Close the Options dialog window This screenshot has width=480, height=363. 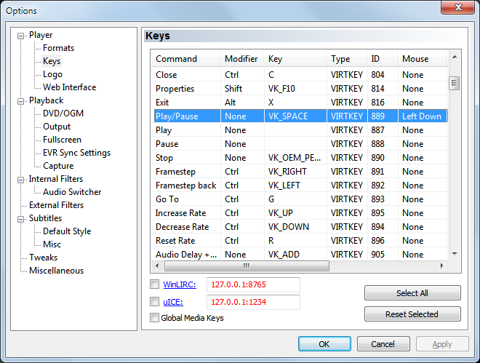coord(457,7)
